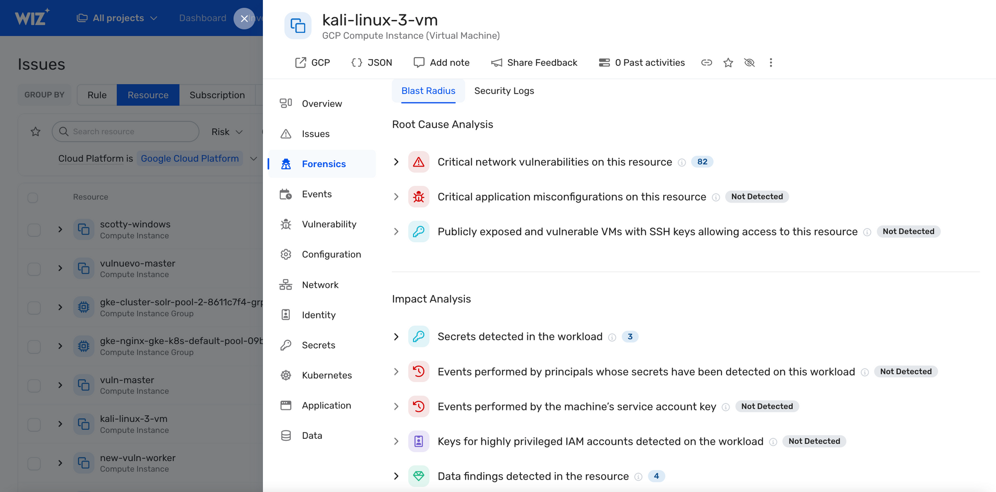Expand Secrets detected in the workload

[396, 337]
